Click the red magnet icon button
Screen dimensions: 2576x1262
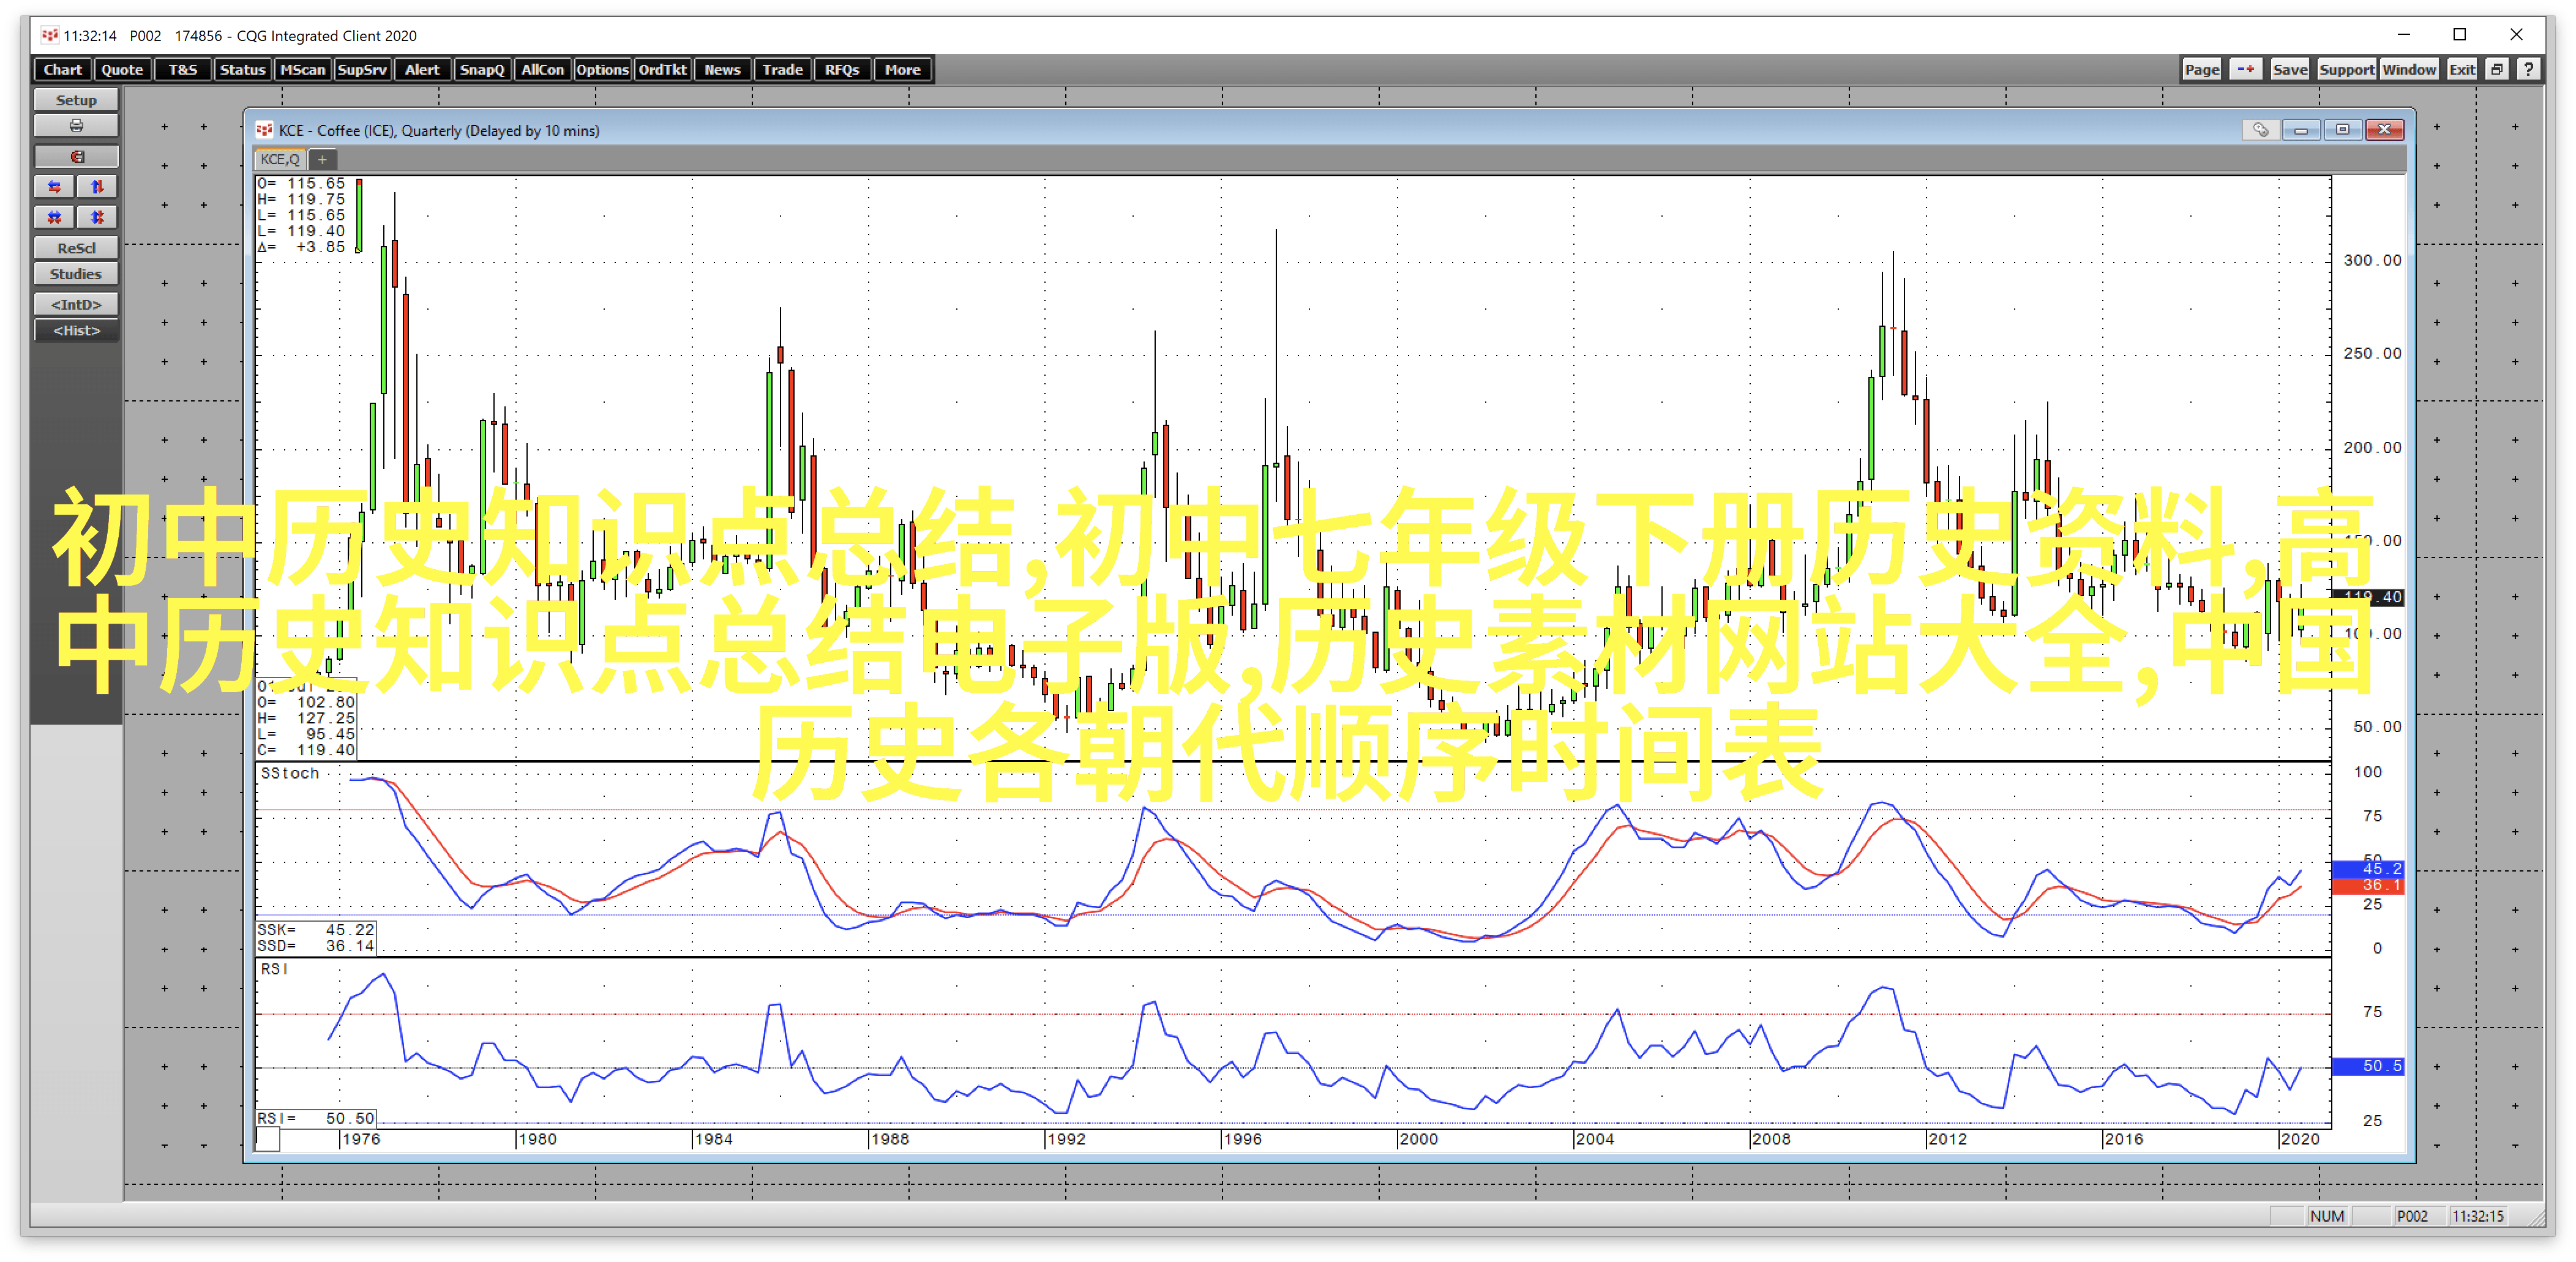click(76, 157)
